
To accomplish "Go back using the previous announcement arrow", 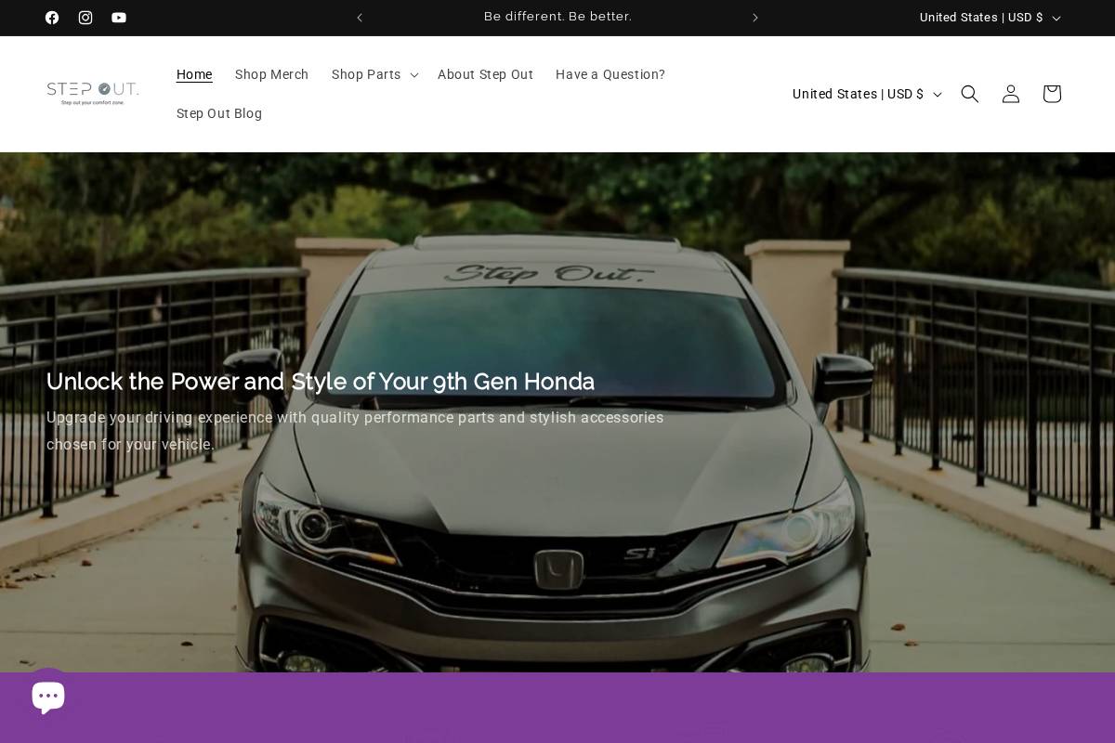I will [x=360, y=18].
